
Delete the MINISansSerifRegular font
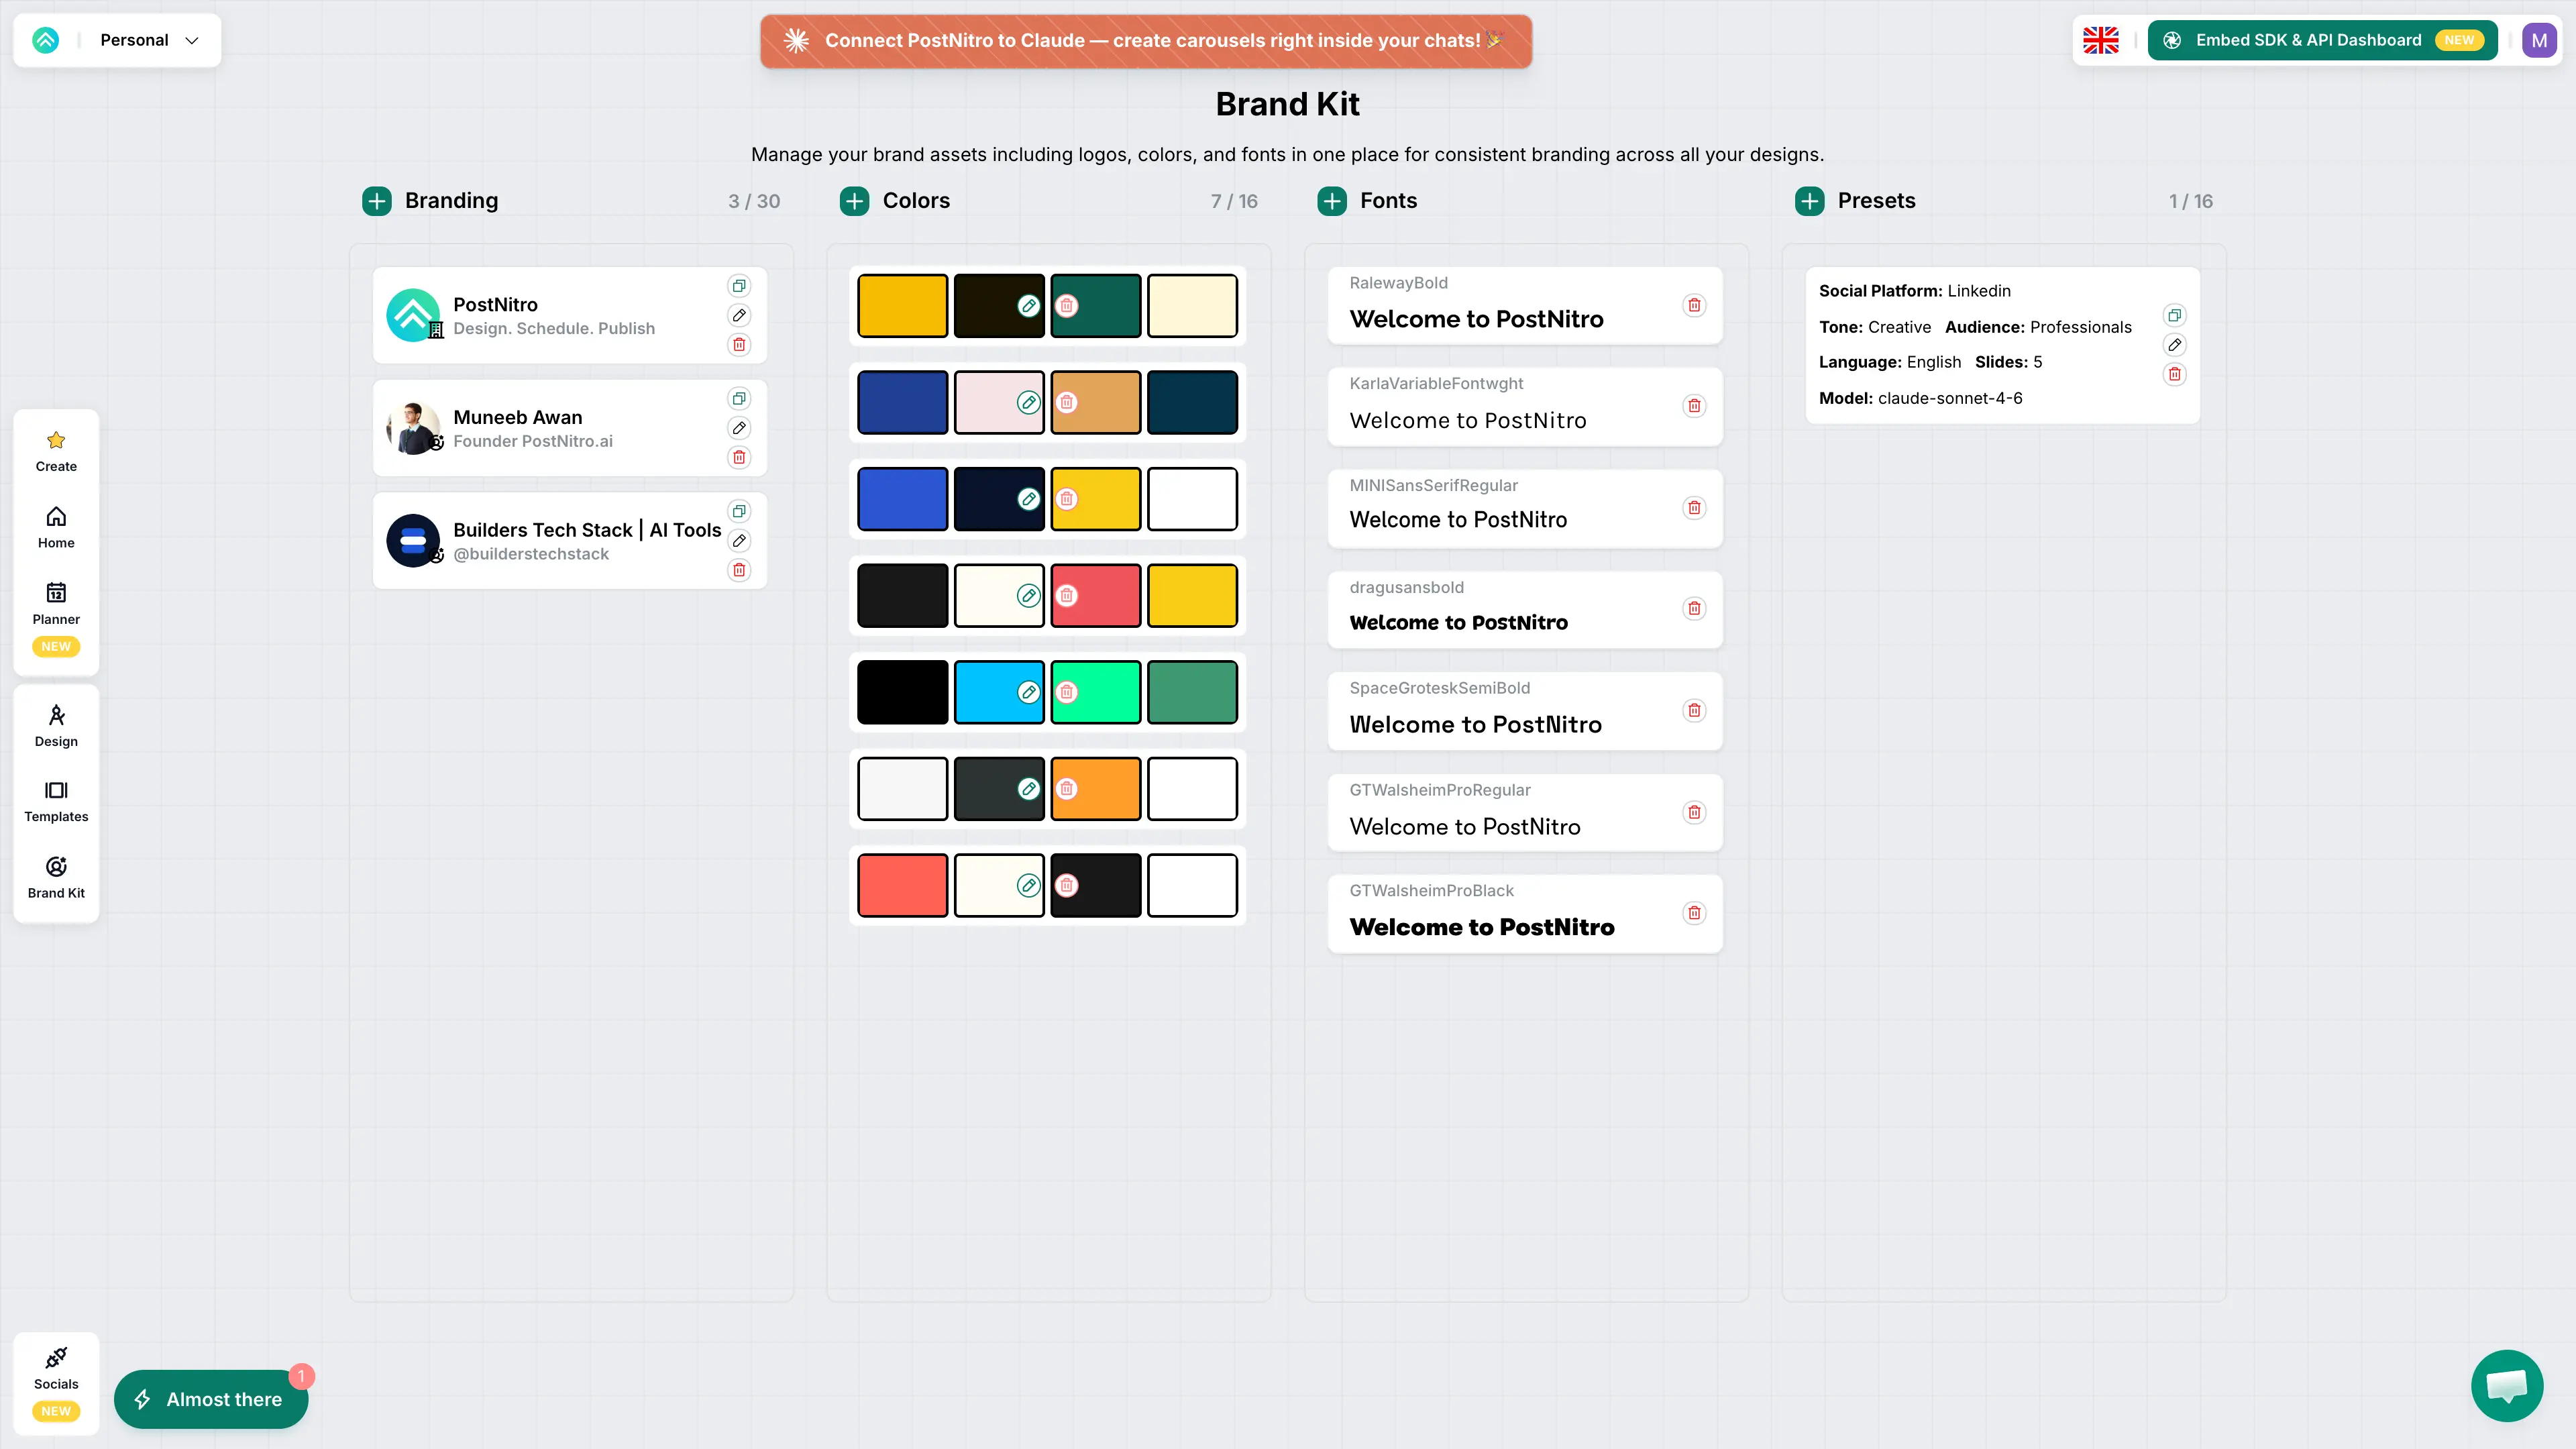[1694, 508]
